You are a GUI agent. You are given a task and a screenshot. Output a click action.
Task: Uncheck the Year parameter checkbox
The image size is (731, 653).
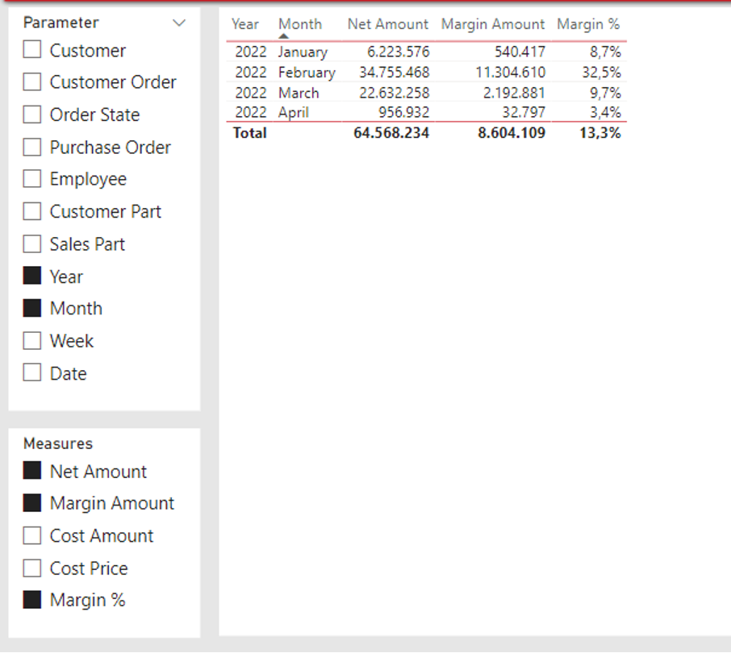pyautogui.click(x=32, y=276)
